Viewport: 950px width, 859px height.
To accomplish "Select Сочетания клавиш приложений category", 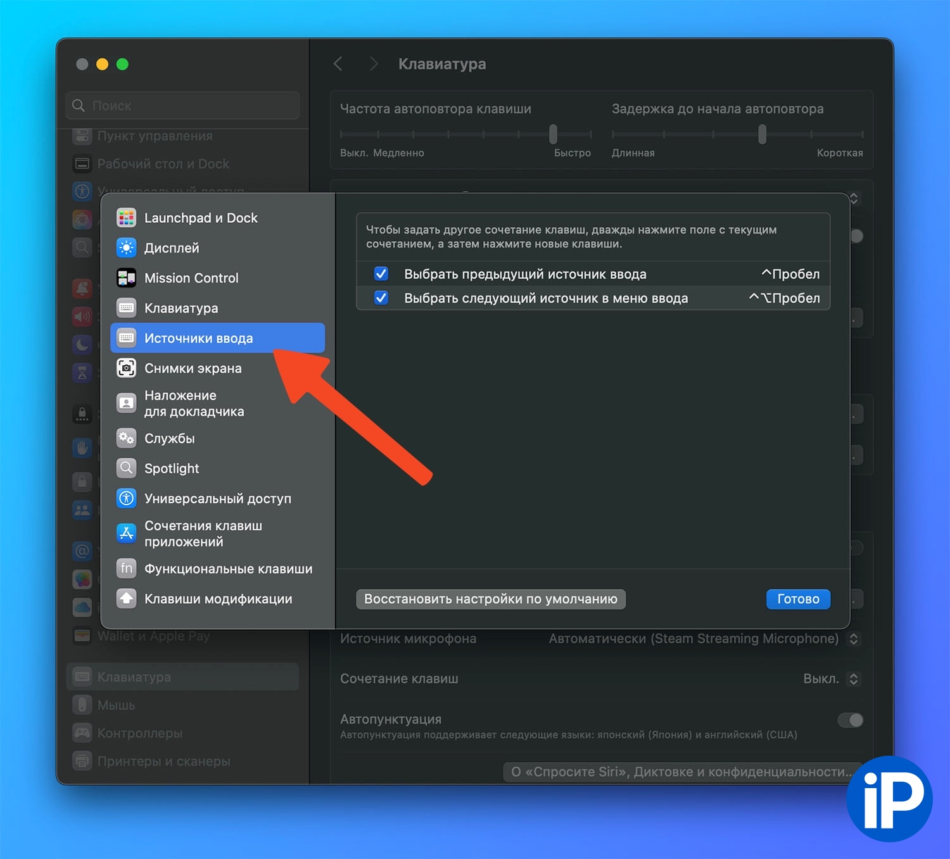I will 217,534.
